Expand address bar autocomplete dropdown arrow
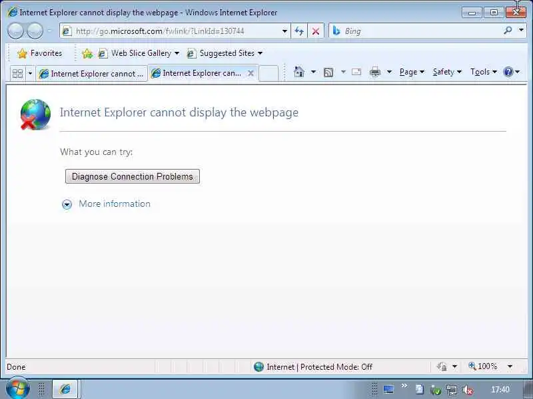 [284, 31]
